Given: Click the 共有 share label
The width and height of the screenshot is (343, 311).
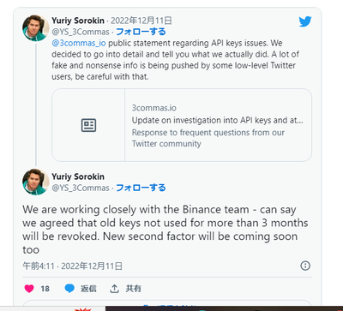Looking at the screenshot, I should coord(133,289).
